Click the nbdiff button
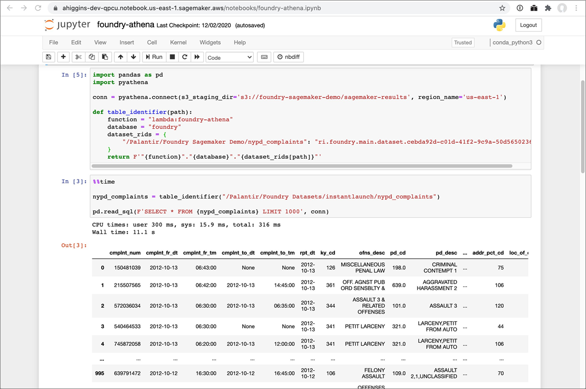This screenshot has width=586, height=389. point(288,57)
